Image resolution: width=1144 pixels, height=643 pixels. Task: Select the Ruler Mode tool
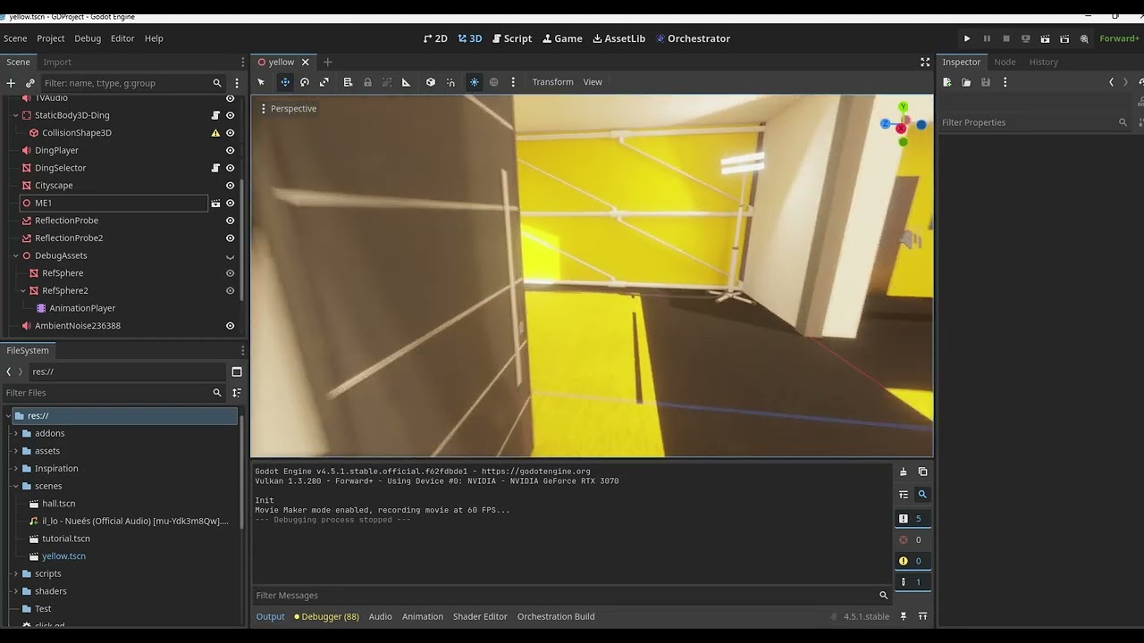tap(406, 82)
